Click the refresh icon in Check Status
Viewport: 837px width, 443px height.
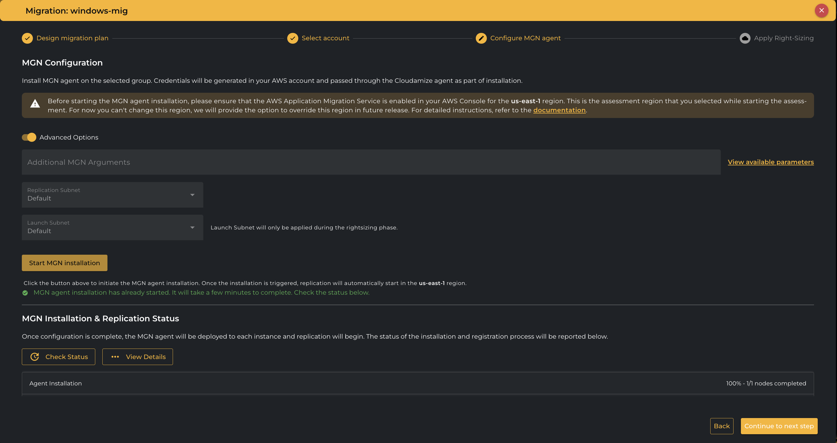click(35, 357)
